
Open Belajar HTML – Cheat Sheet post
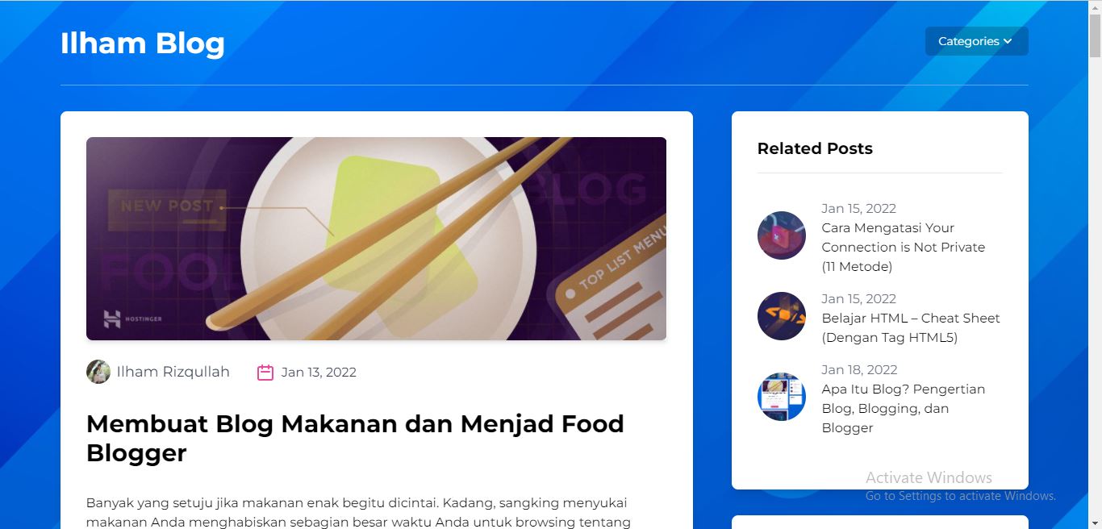911,327
